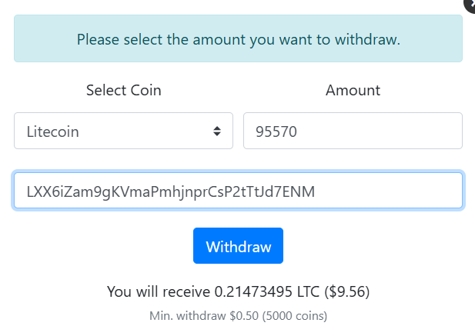Click the empty right side of the address field
This screenshot has width=475, height=336.
(388, 191)
